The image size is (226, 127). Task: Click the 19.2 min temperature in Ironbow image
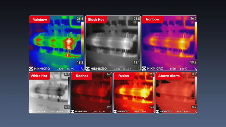[x=193, y=62]
